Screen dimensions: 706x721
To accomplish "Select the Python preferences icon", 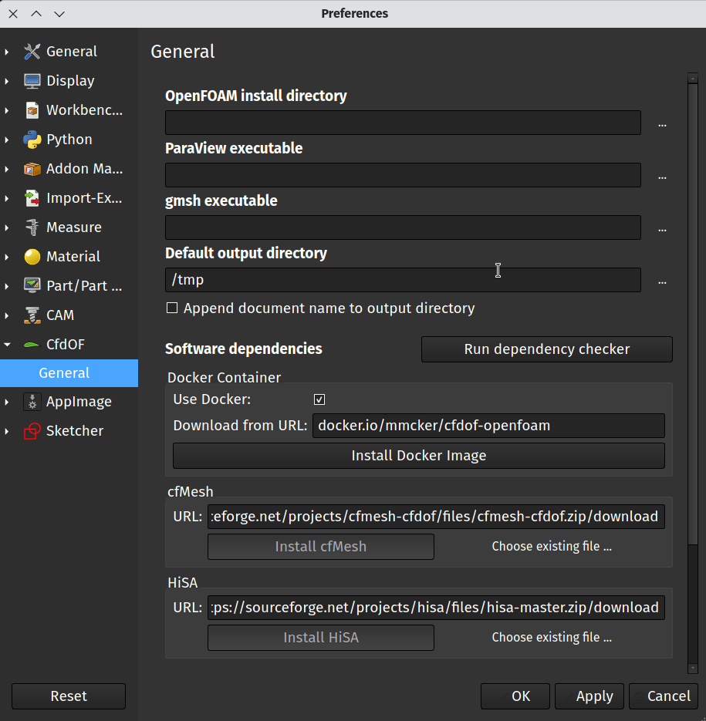I will [x=32, y=139].
